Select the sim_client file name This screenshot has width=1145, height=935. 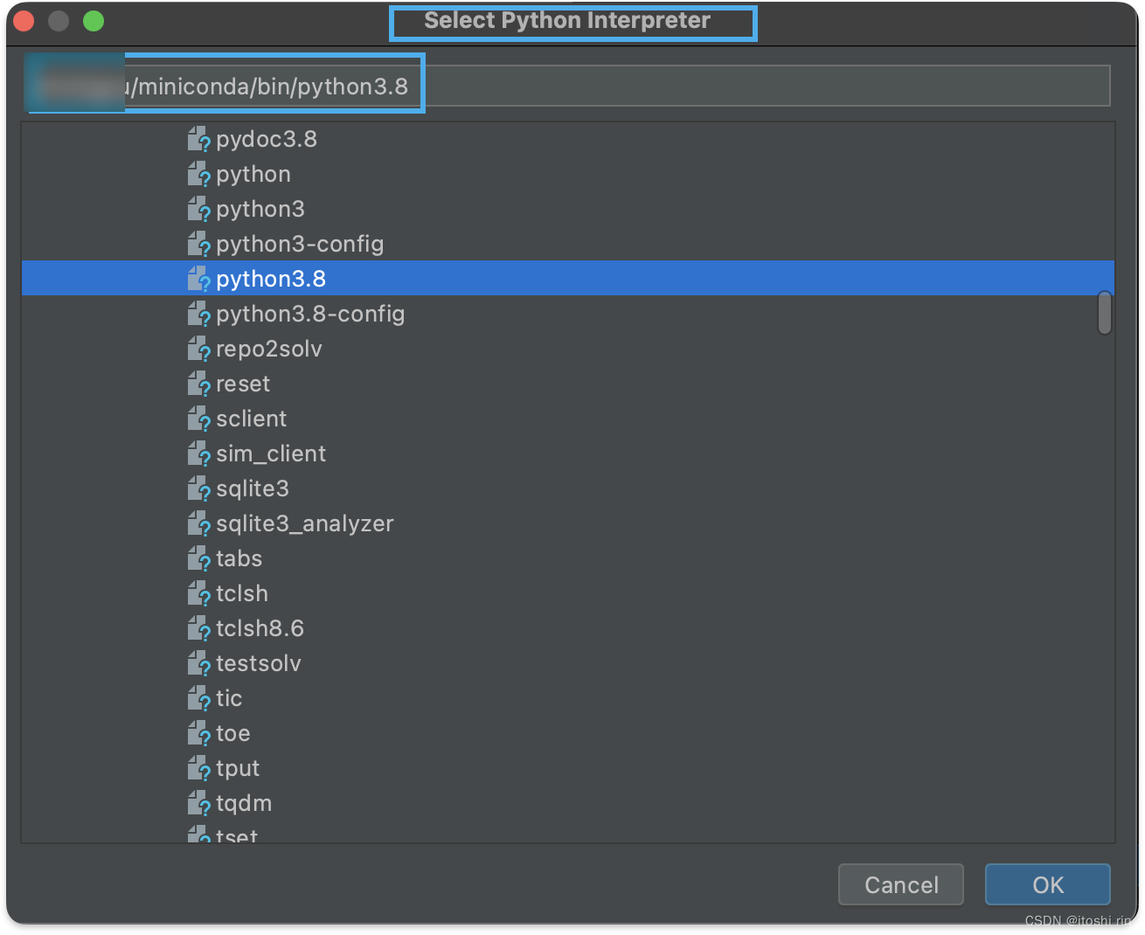(271, 454)
